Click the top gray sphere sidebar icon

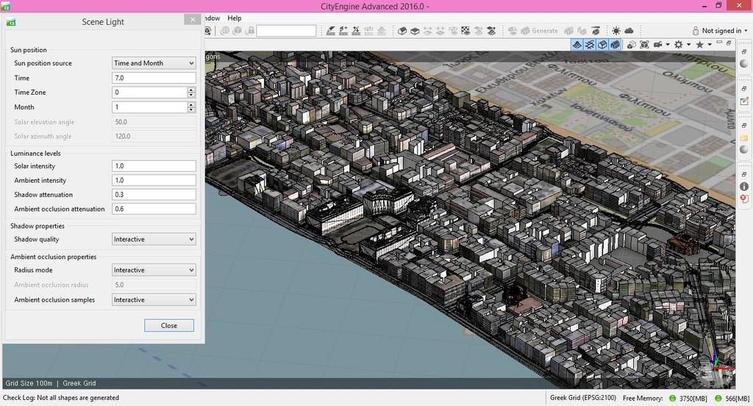(744, 64)
